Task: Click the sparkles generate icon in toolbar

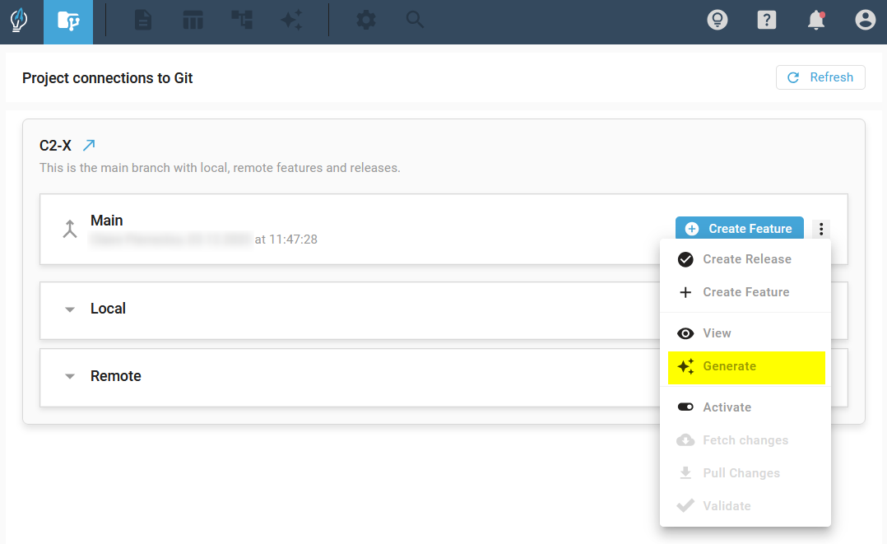Action: click(291, 21)
